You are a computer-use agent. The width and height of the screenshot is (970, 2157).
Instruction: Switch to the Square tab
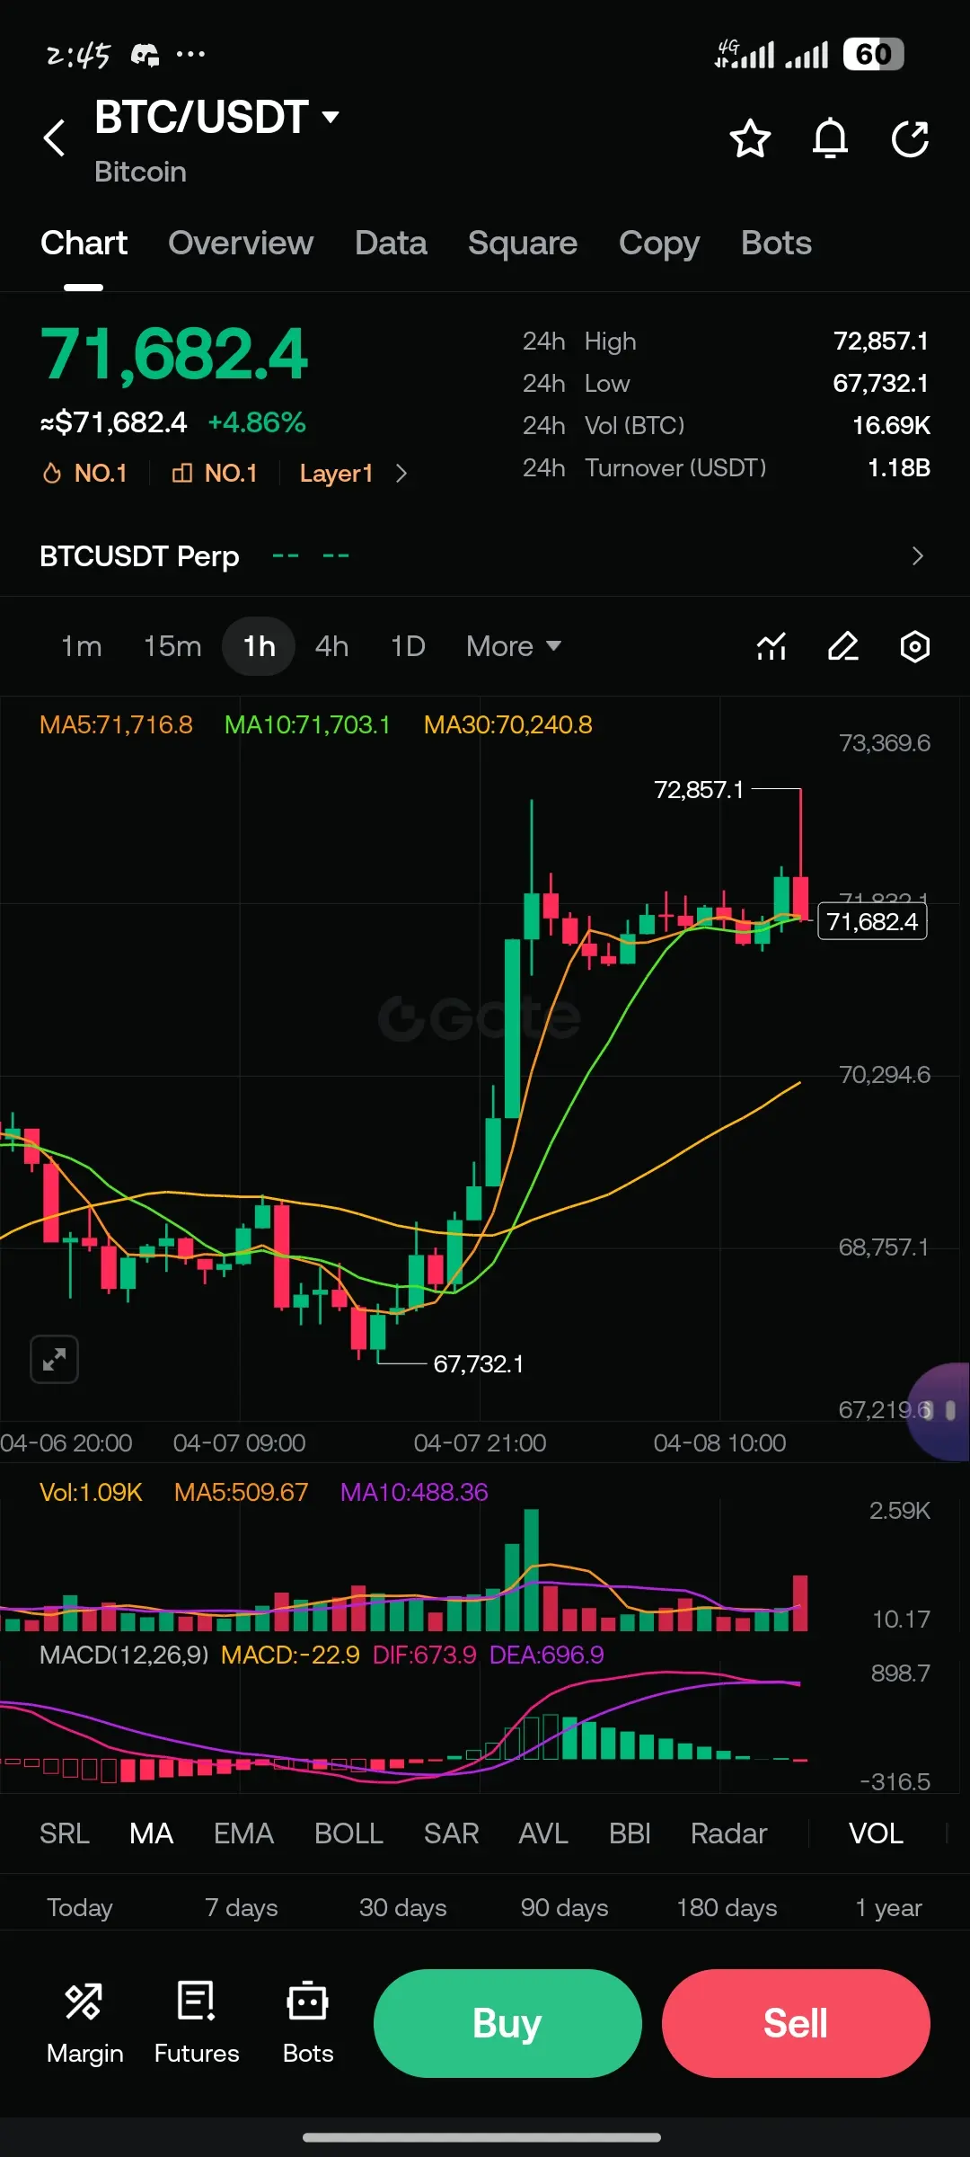point(523,244)
